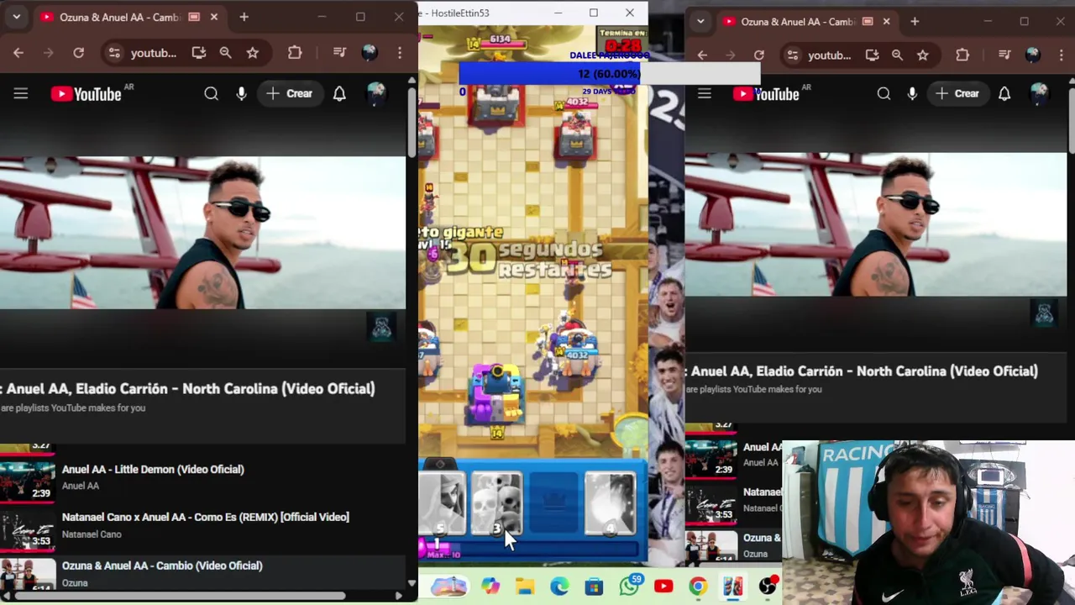This screenshot has height=605, width=1075.
Task: Open extensions menu in right Chrome window
Action: 962,55
